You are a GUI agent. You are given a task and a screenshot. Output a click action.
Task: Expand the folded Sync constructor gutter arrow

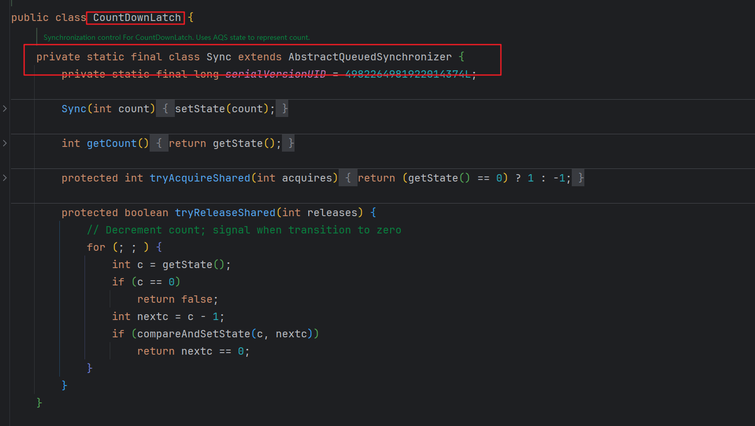pos(5,109)
